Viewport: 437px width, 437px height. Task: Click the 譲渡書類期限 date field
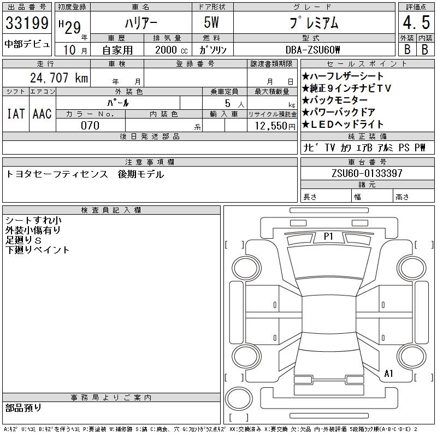[272, 78]
